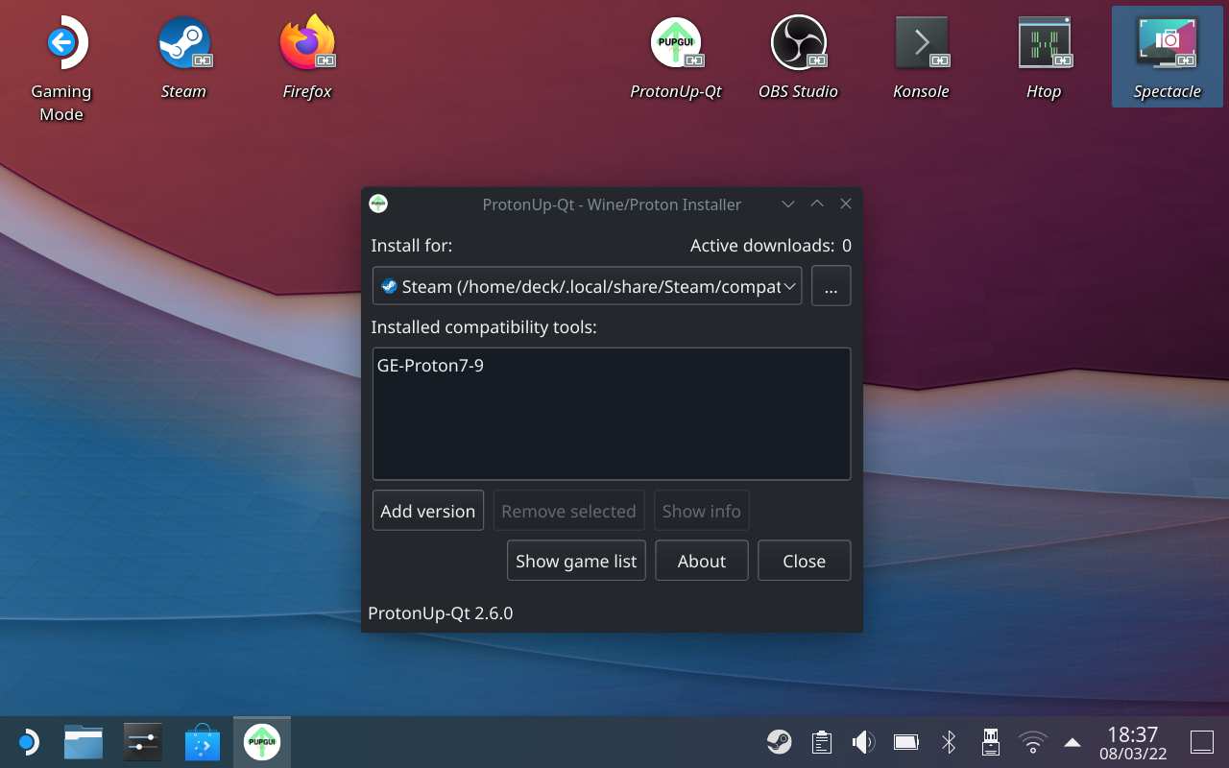
Task: Open the application launcher in the taskbar
Action: [x=27, y=742]
